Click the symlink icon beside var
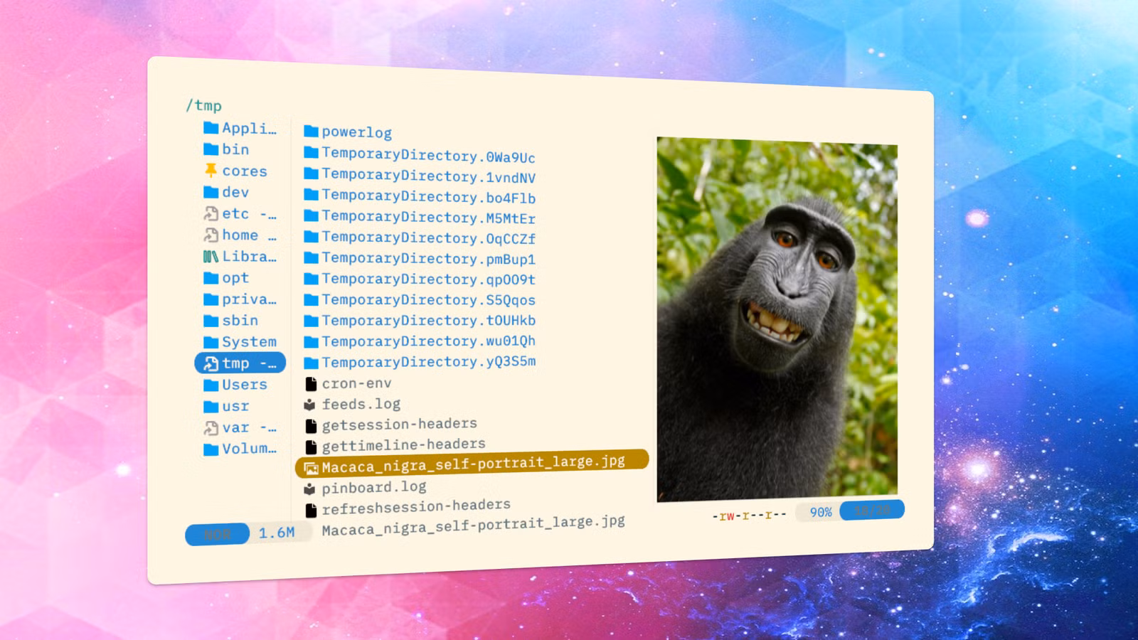 click(x=211, y=427)
